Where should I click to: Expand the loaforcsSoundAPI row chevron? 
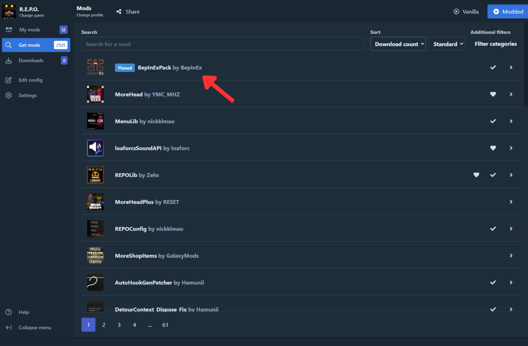[511, 148]
